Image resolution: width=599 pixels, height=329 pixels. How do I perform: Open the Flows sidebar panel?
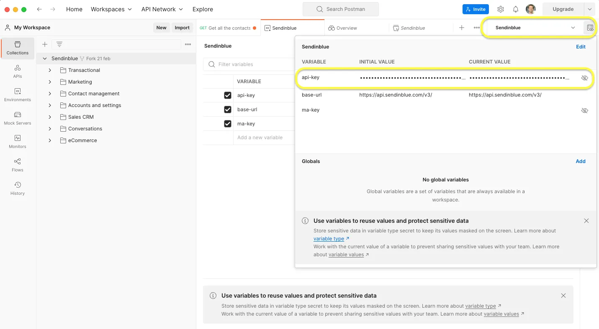click(18, 165)
